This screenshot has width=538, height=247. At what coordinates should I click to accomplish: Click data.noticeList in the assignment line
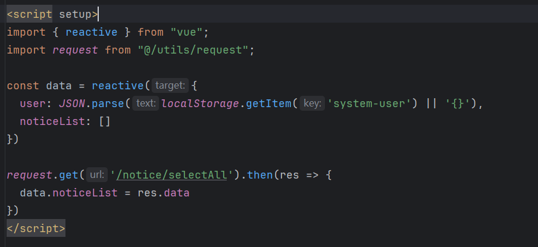[68, 193]
